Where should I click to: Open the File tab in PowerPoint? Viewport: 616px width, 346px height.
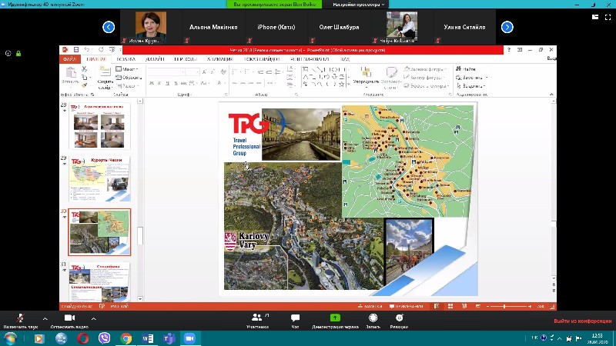70,58
